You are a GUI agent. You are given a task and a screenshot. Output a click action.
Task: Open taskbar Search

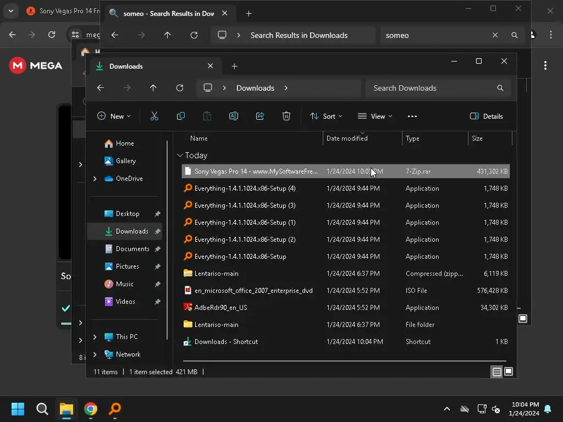[x=42, y=409]
